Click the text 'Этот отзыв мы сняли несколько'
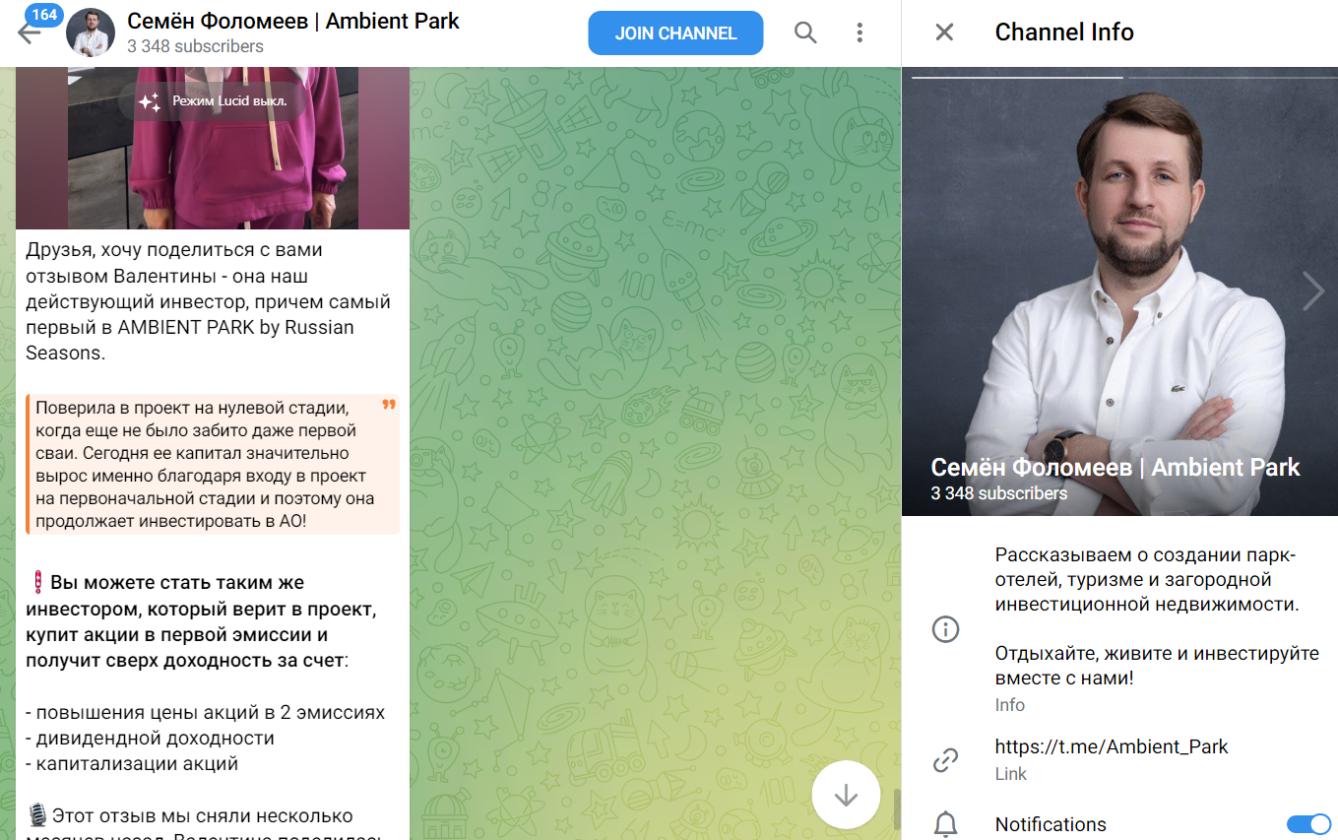This screenshot has width=1338, height=840. click(202, 816)
